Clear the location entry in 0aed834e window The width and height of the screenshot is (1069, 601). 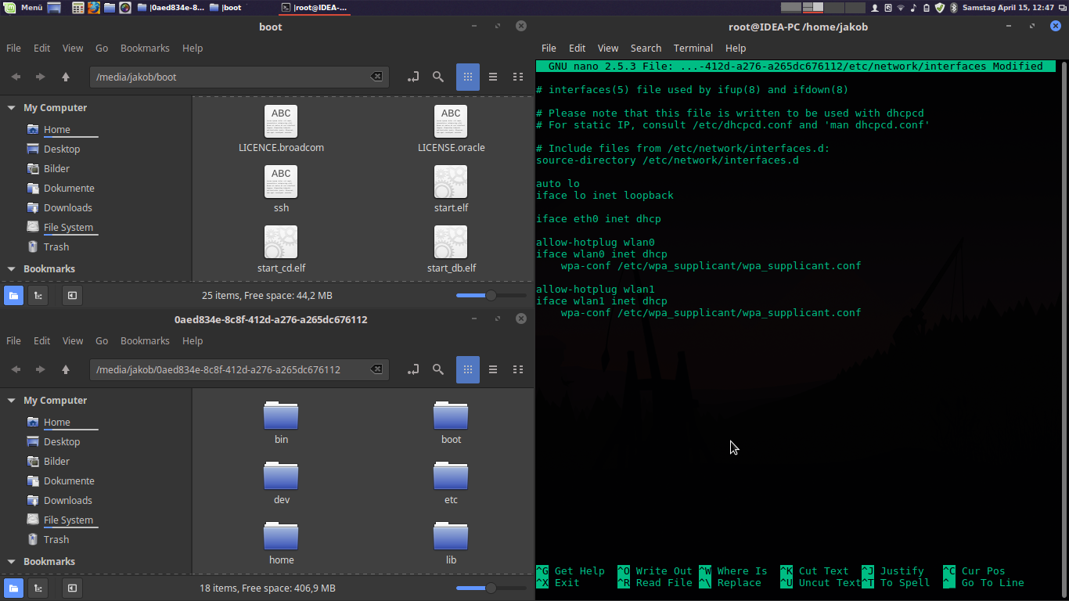[376, 369]
